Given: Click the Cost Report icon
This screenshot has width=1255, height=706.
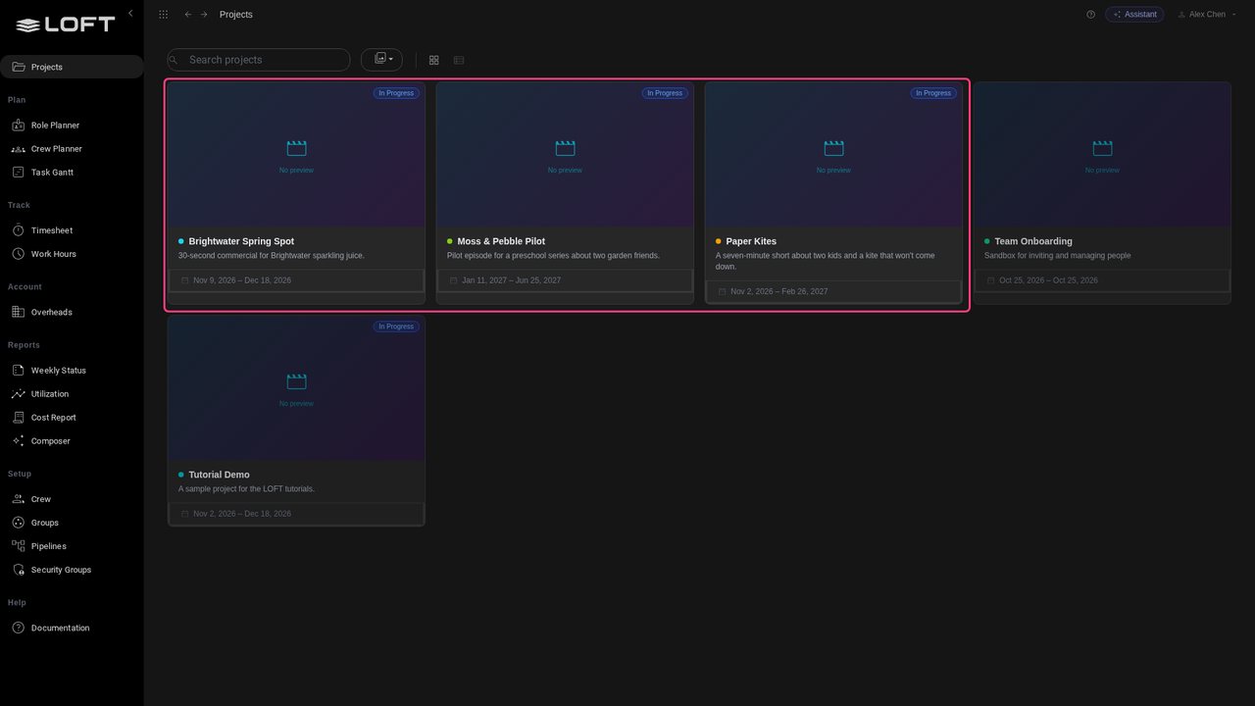Looking at the screenshot, I should [18, 418].
